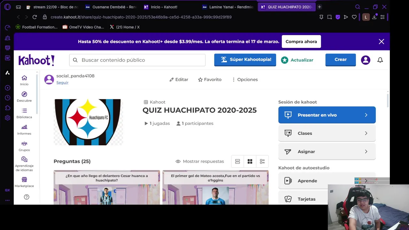Click the Preguntas (25) heading
The width and height of the screenshot is (409, 230).
tap(72, 161)
